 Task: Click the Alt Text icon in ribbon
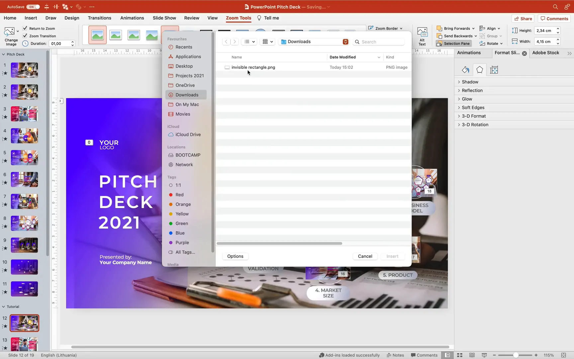(x=422, y=35)
